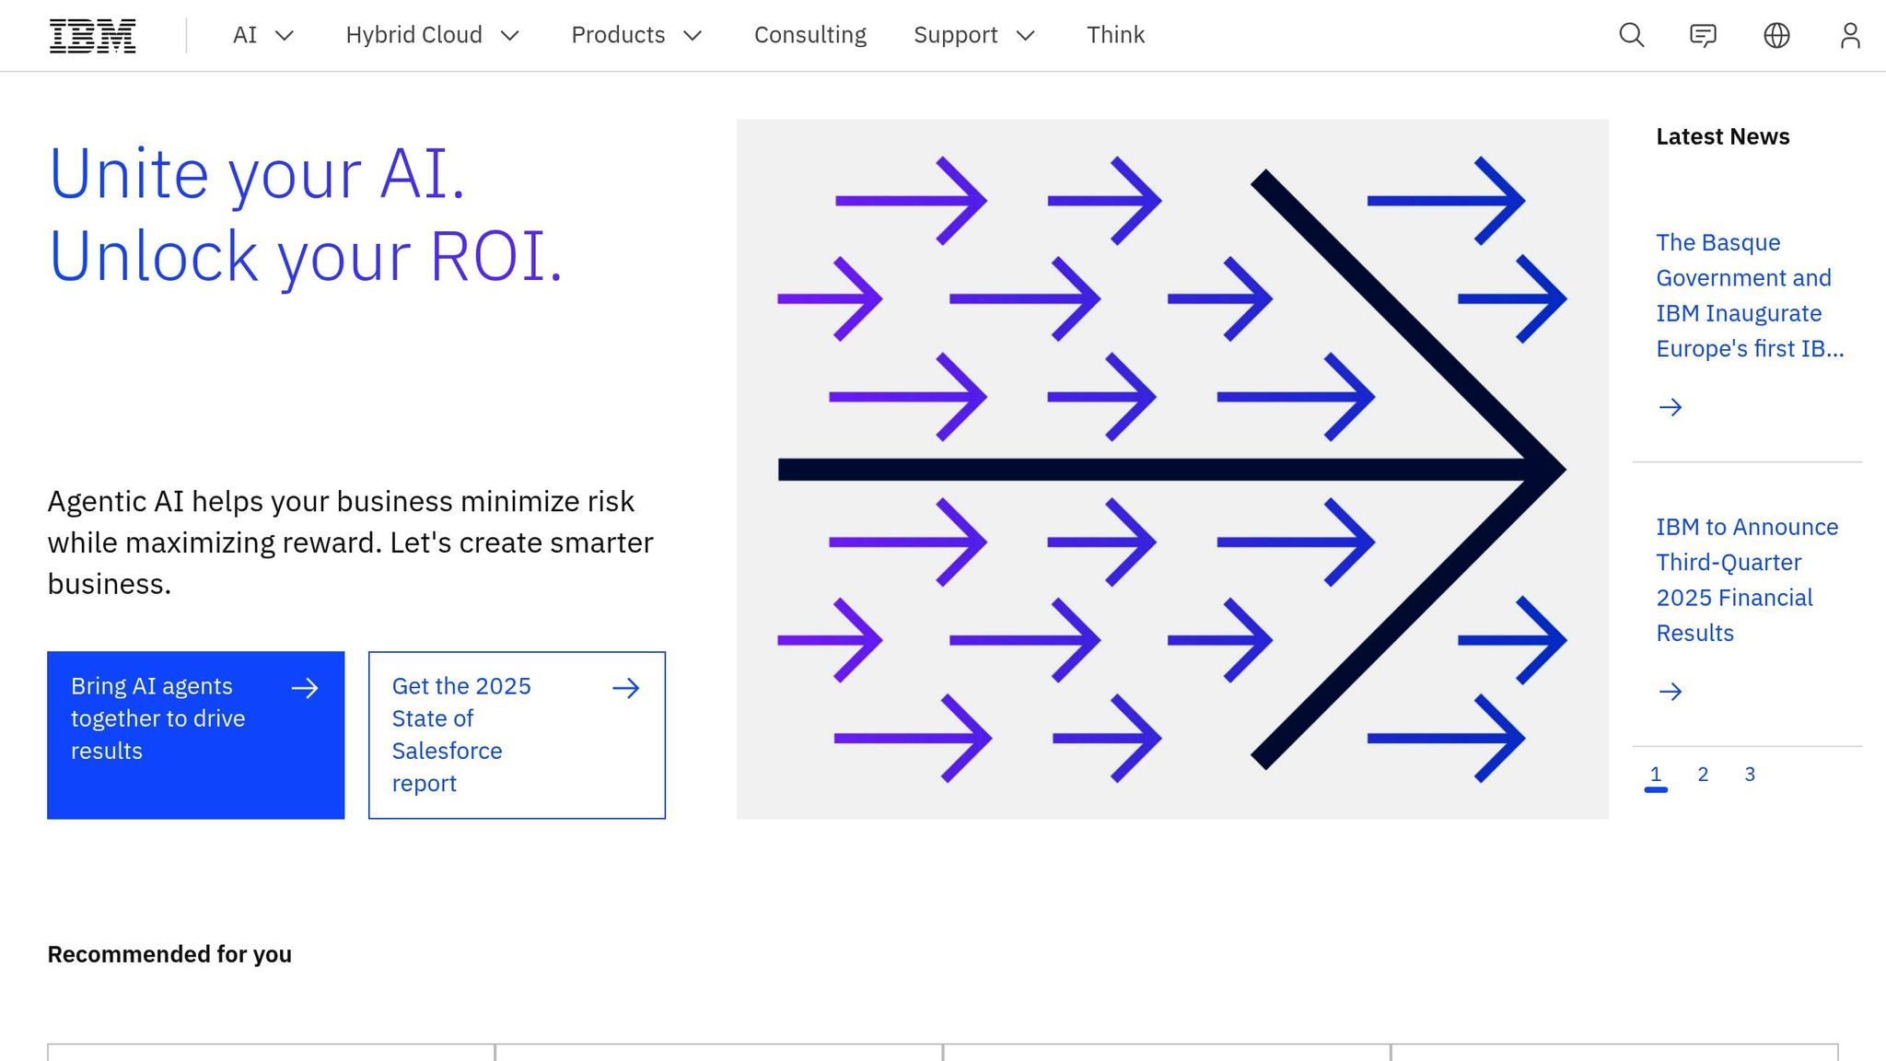Switch to Latest News page 3
This screenshot has width=1886, height=1061.
coord(1750,775)
